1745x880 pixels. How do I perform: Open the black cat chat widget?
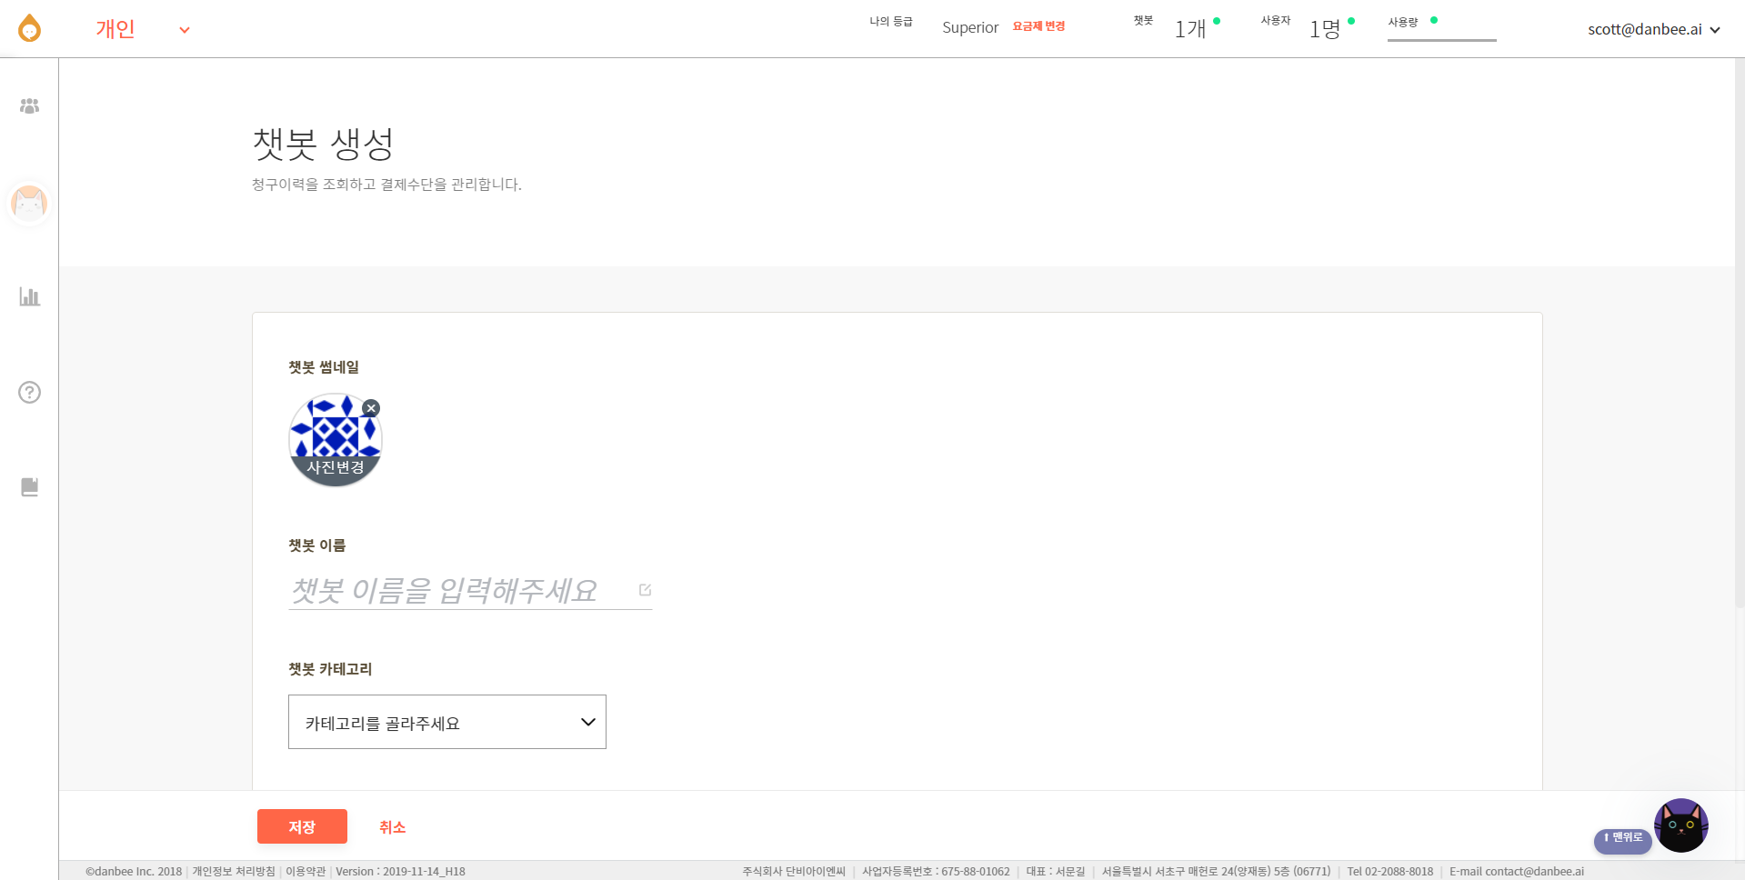coord(1680,825)
